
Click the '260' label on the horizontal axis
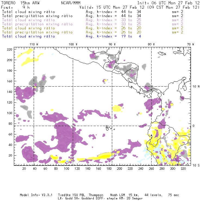point(151,169)
